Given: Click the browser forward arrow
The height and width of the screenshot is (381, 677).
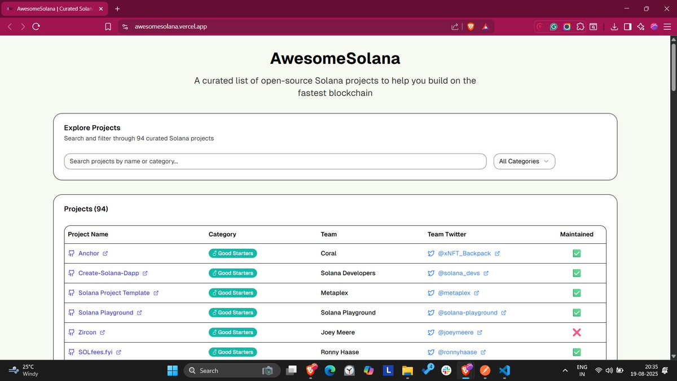Looking at the screenshot, I should (x=23, y=27).
